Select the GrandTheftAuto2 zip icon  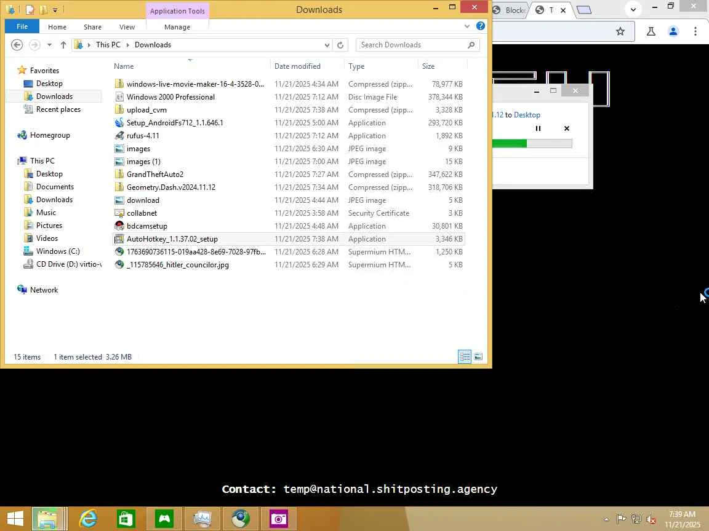click(x=119, y=175)
